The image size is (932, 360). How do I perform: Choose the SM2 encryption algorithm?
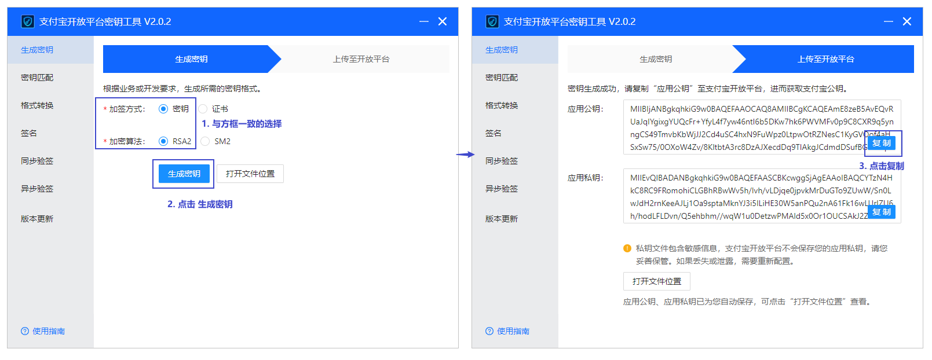205,141
